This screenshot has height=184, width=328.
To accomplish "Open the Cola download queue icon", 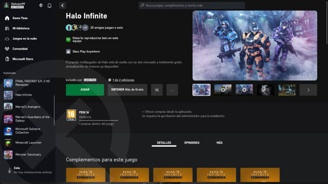I will (x=10, y=170).
